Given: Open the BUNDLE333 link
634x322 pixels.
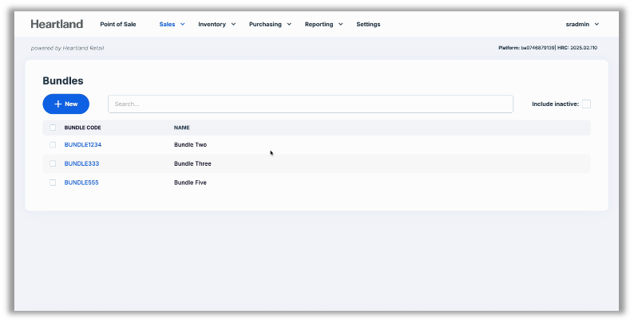Looking at the screenshot, I should click(x=81, y=163).
